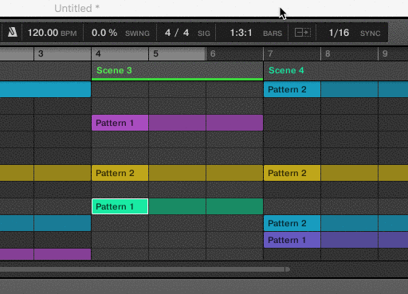Select the yellow Pattern 2 in Scene 3
The height and width of the screenshot is (294, 408).
[x=177, y=173]
